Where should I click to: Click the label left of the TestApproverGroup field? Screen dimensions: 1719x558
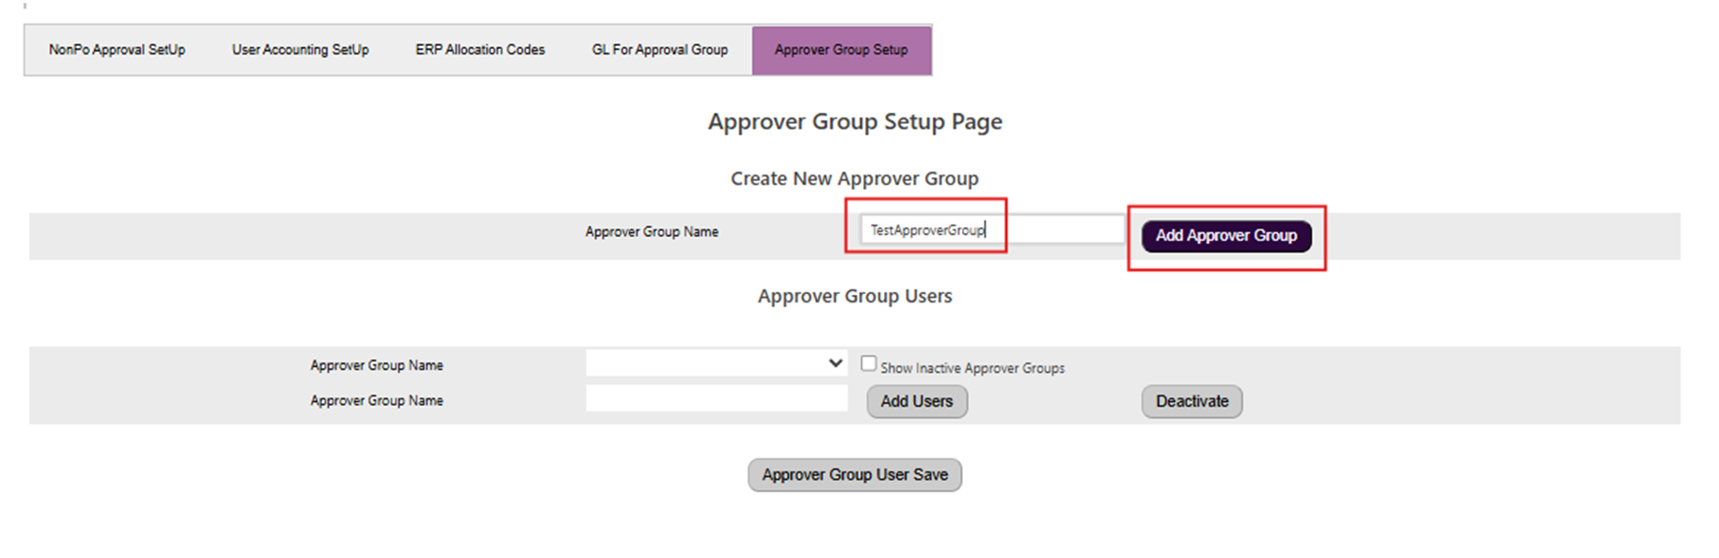(652, 232)
